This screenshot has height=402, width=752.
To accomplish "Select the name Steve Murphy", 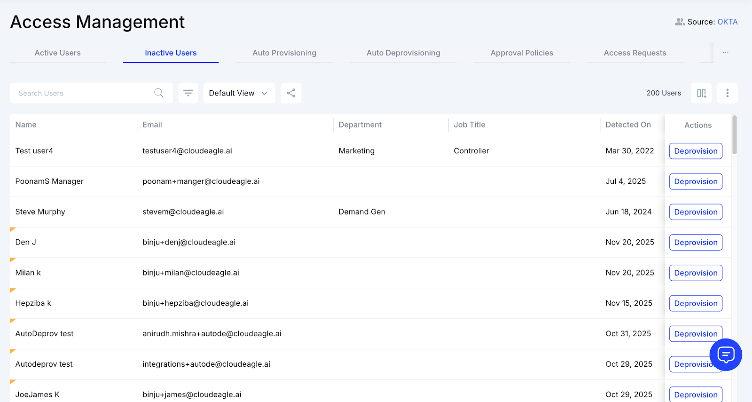I will tap(40, 212).
